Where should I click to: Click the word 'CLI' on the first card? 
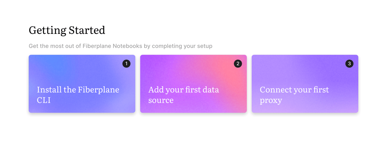(44, 100)
